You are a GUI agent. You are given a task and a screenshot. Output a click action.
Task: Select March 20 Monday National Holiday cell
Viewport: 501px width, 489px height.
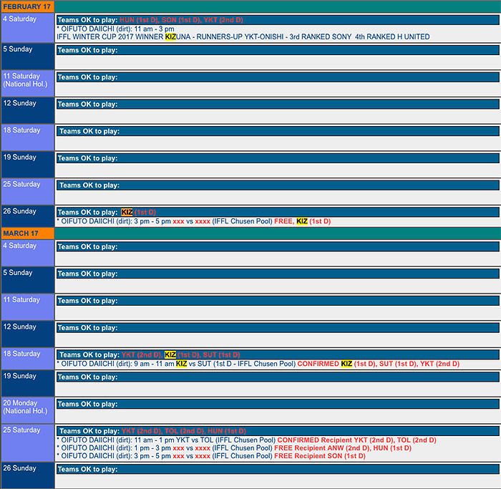pos(27,410)
